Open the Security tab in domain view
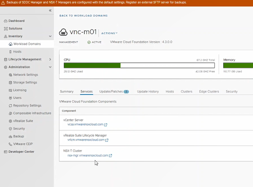The image size is (253, 187). tap(232, 92)
